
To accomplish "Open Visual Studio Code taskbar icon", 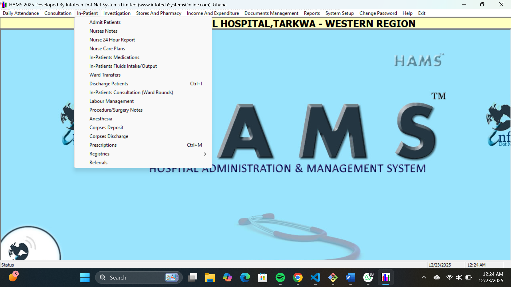I will pyautogui.click(x=315, y=277).
